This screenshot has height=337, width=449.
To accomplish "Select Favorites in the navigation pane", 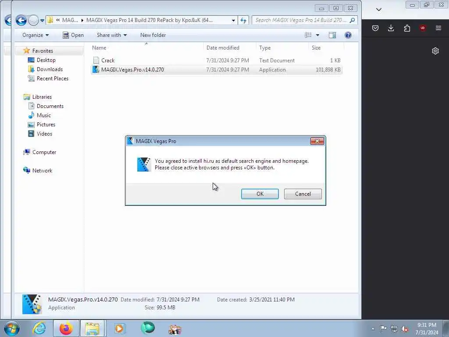I will (x=43, y=51).
